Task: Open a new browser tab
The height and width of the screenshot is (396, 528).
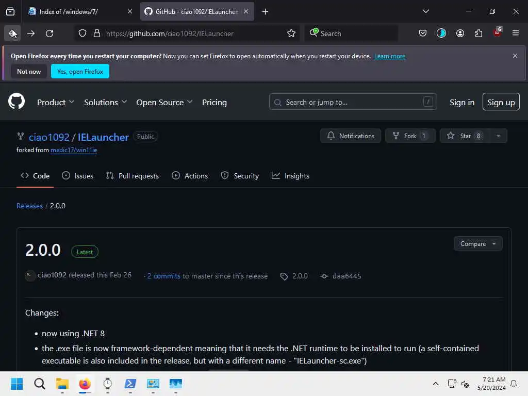Action: point(266,12)
